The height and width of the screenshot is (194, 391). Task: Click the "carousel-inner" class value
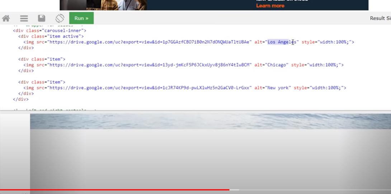tap(62, 30)
